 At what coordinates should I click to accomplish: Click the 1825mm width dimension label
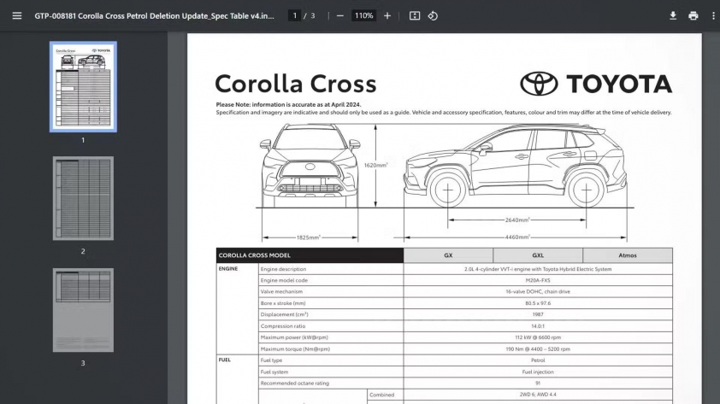coord(309,237)
